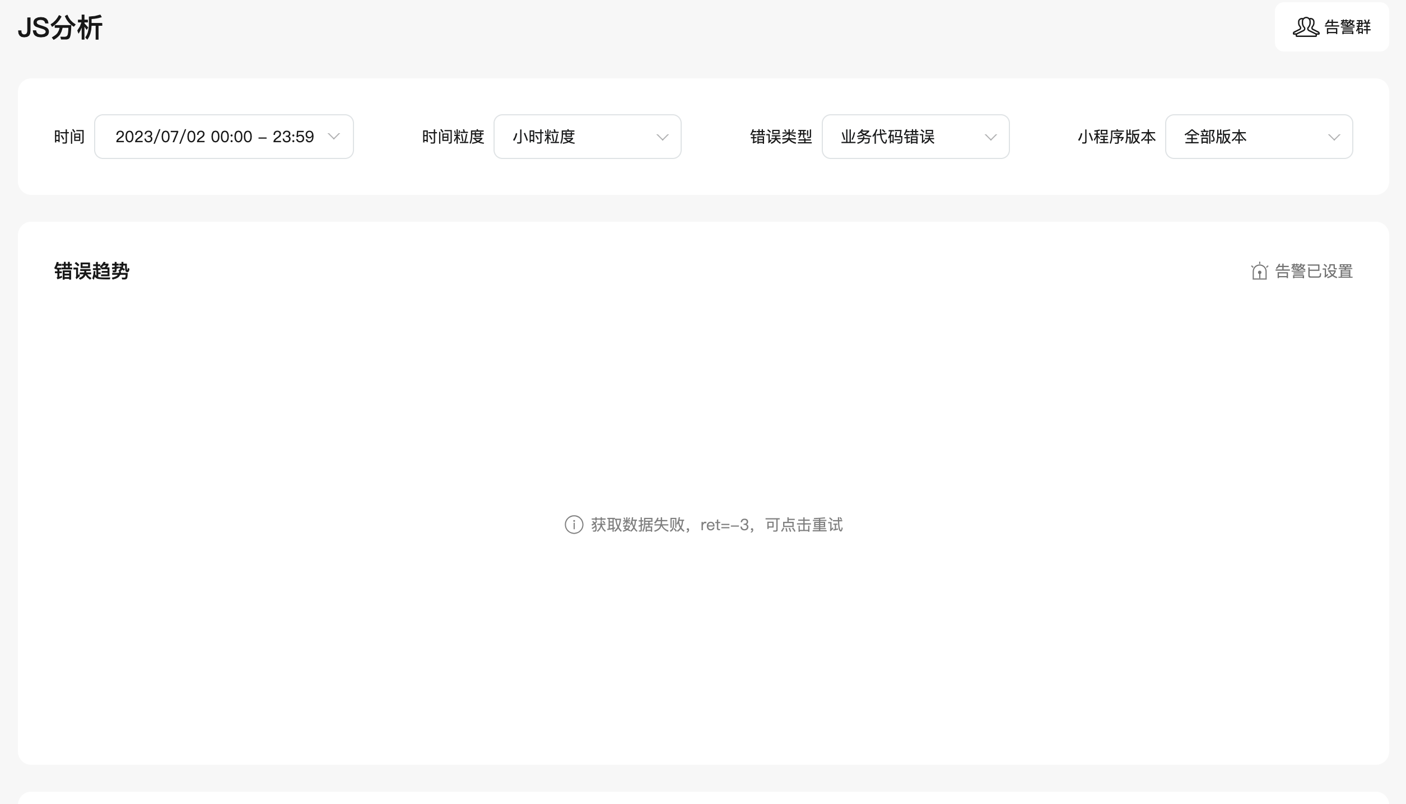Click the info circle icon in error message
This screenshot has width=1406, height=804.
click(574, 525)
